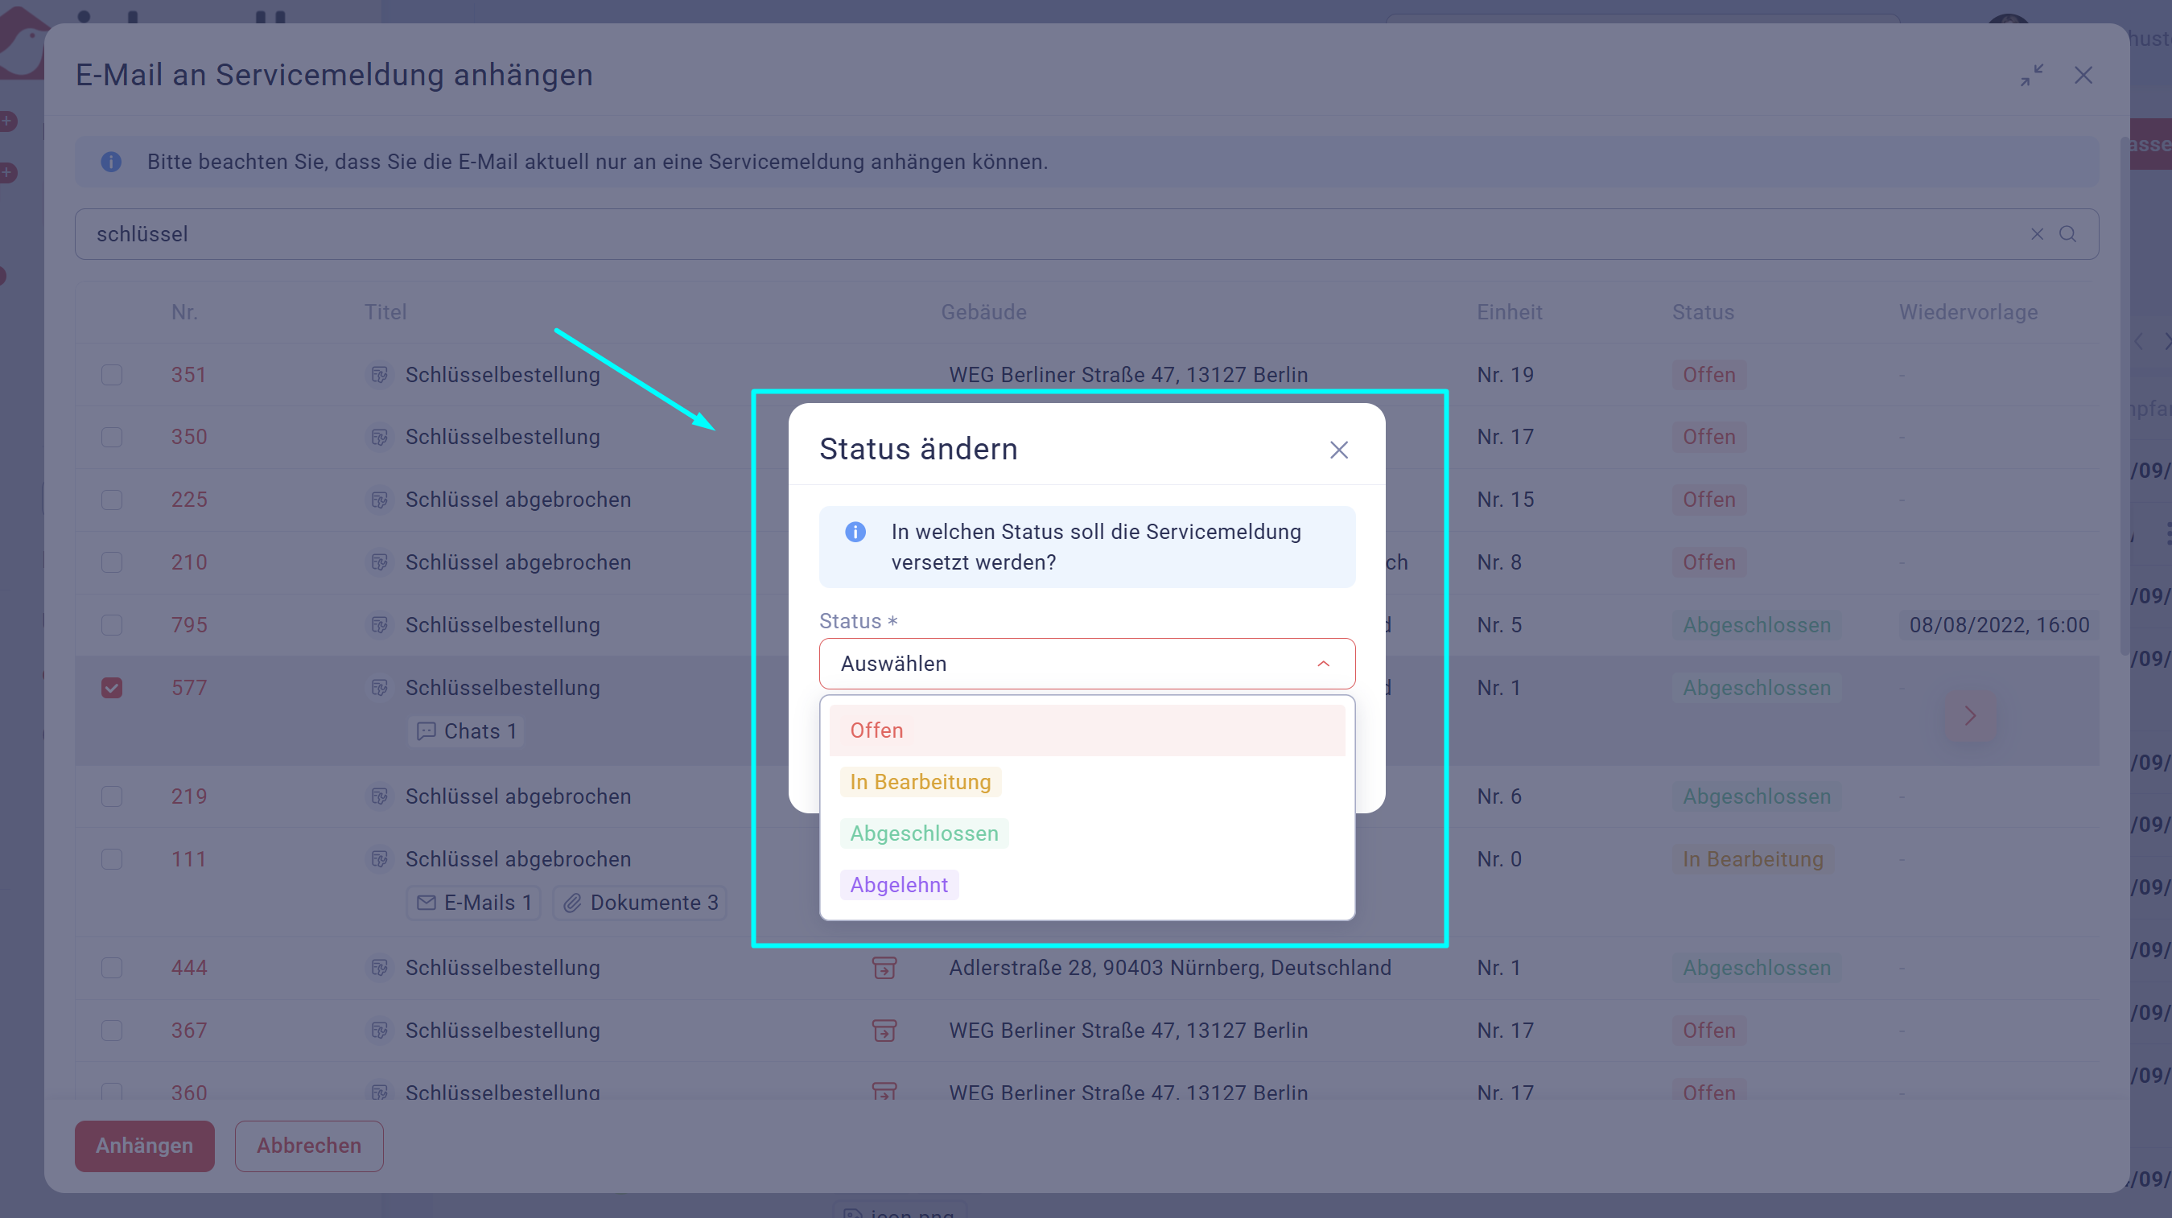
Task: Click the search magnifier icon
Action: [x=2067, y=234]
